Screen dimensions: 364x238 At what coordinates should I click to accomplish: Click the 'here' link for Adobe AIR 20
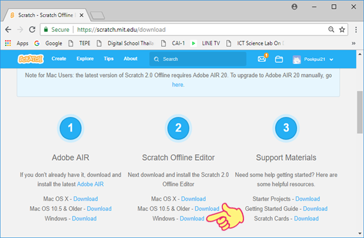(178, 85)
